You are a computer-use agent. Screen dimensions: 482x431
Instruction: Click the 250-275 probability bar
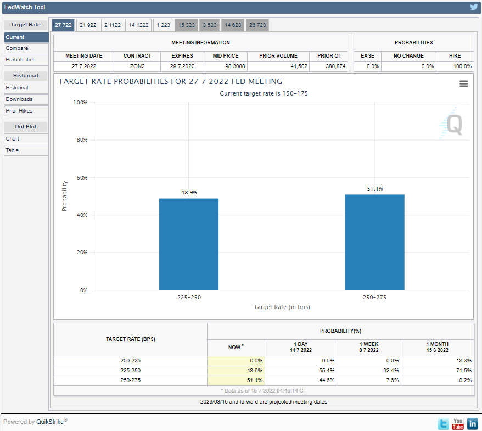click(x=374, y=242)
